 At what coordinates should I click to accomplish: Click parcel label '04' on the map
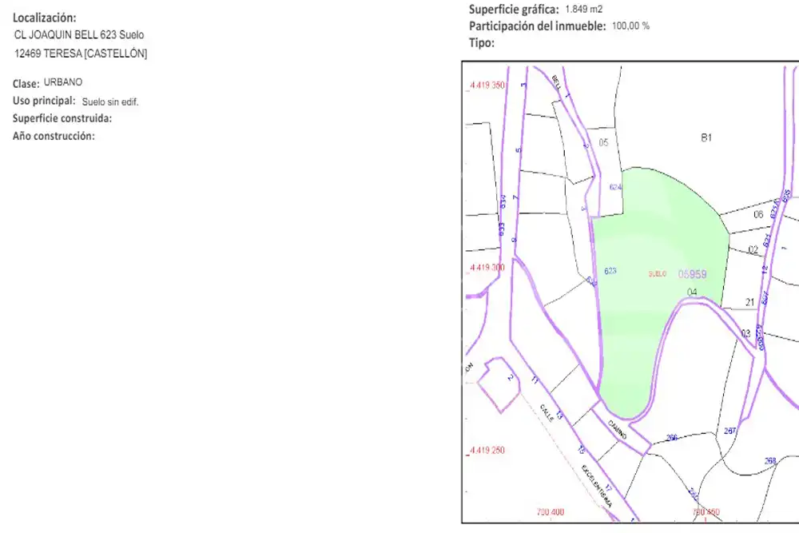coord(692,292)
